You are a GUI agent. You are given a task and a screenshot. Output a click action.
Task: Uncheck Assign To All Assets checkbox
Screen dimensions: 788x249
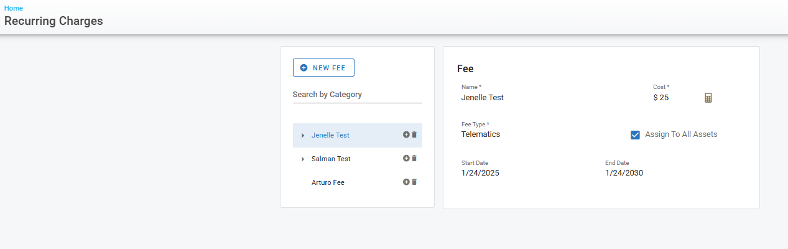point(635,134)
